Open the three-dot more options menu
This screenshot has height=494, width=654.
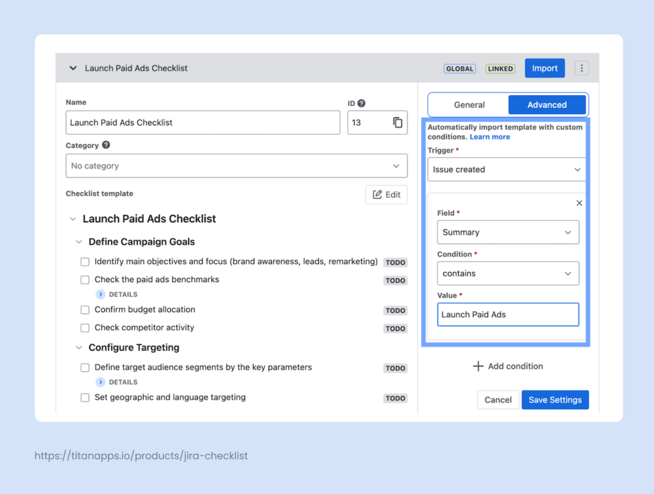tap(581, 68)
